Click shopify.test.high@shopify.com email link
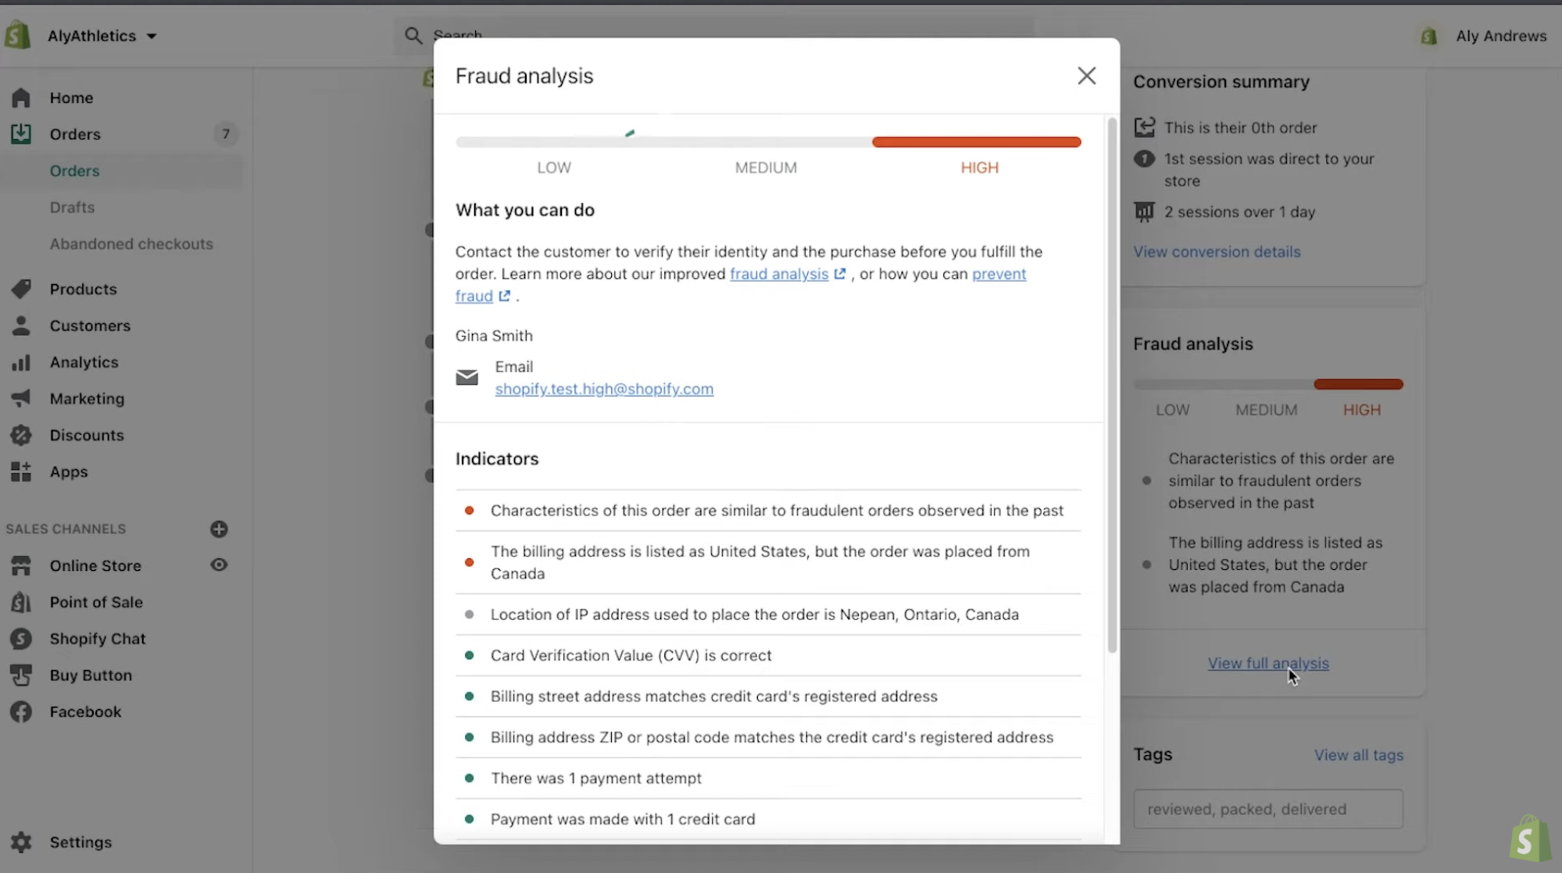1562x873 pixels. (603, 389)
